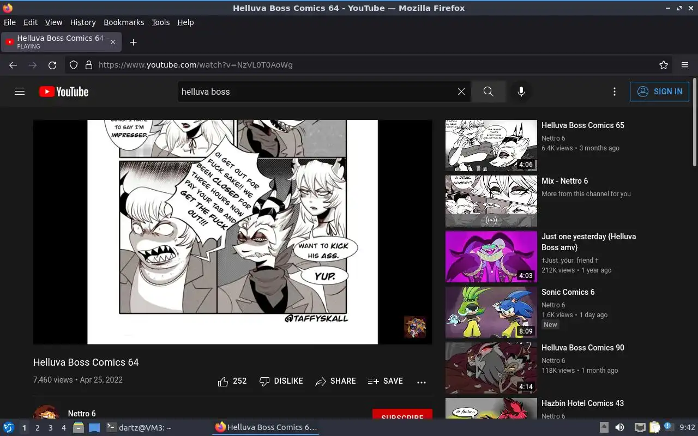Open Helluva Boss Comics 65 thumbnail
Viewport: 698px width, 436px height.
491,146
